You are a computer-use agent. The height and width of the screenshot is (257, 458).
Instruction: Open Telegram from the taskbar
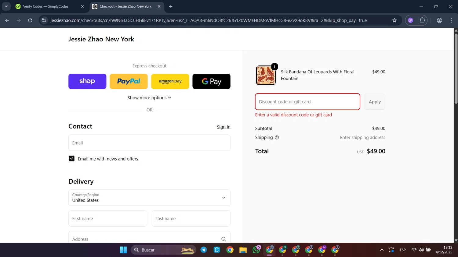click(204, 250)
